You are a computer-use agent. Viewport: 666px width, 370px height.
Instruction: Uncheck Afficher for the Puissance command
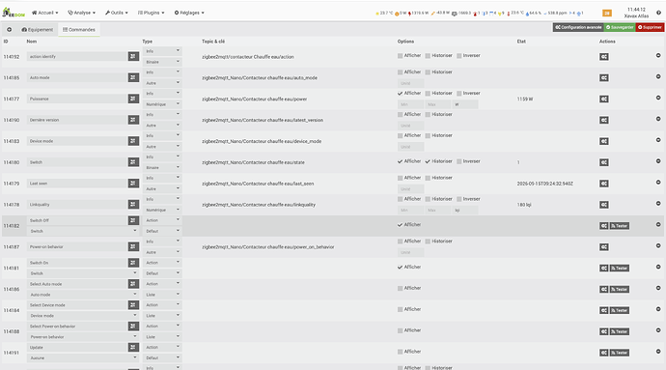coord(401,93)
